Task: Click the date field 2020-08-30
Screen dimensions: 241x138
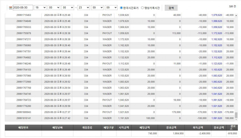Action: [x=23, y=8]
